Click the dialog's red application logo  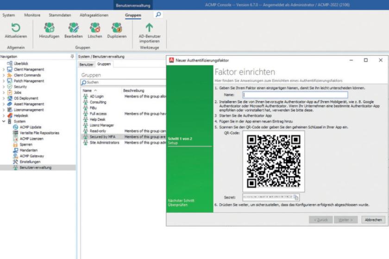[x=171, y=60]
